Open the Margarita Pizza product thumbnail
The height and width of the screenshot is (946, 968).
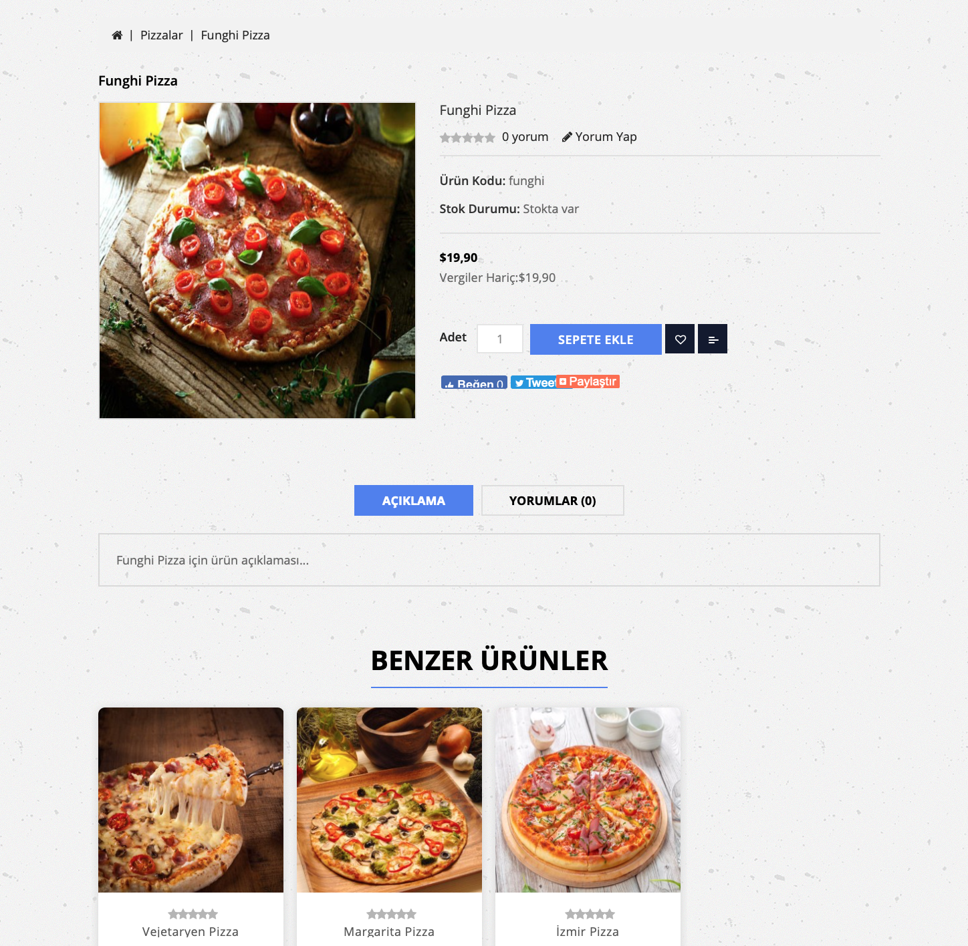click(x=389, y=800)
